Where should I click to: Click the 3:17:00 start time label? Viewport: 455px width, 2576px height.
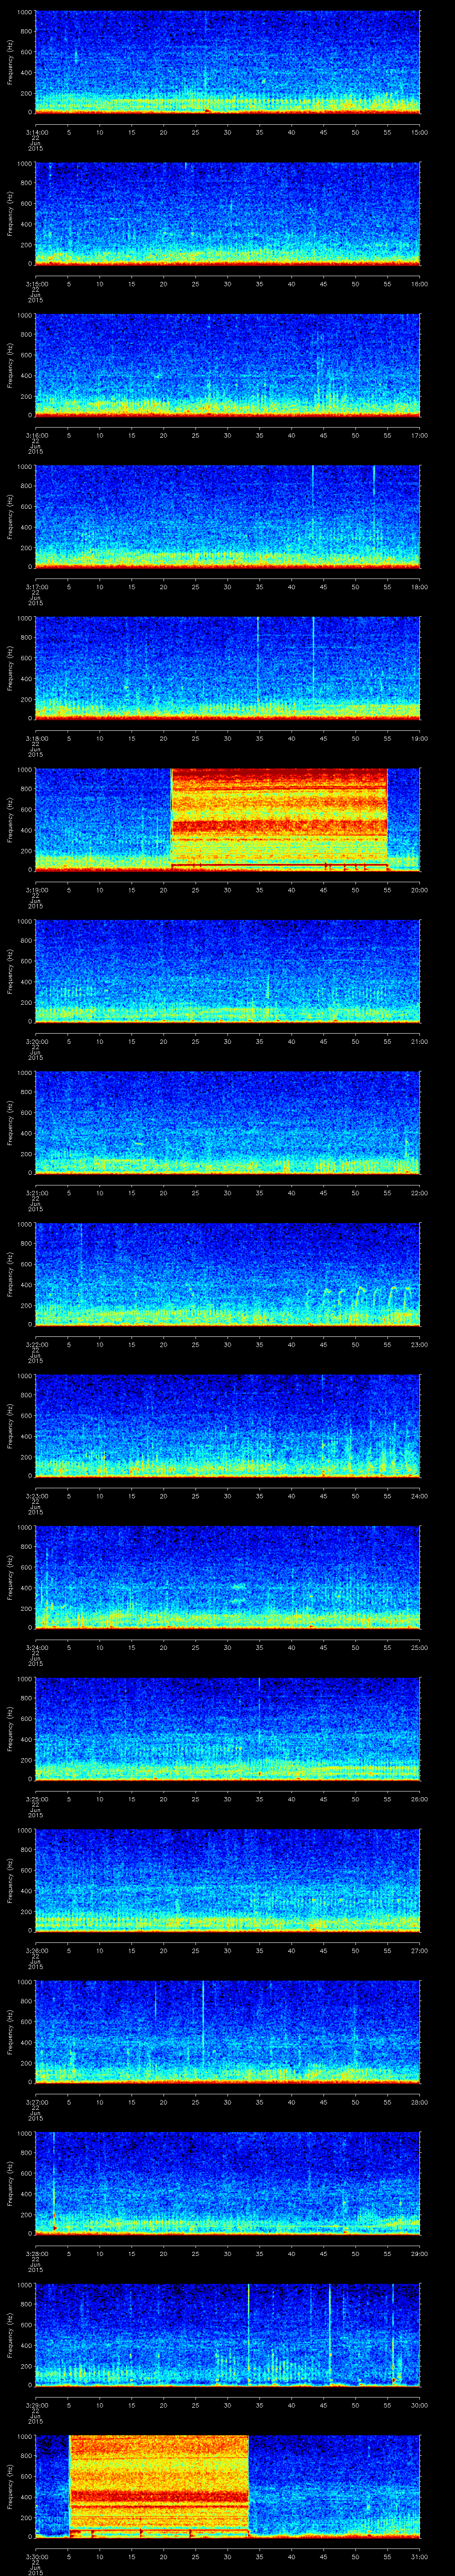tap(36, 587)
